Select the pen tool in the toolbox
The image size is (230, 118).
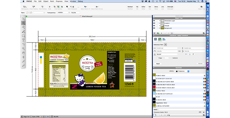click(x=23, y=27)
